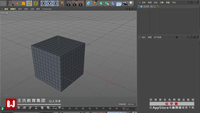Click Attribute Manager search icon

pyautogui.click(x=188, y=37)
